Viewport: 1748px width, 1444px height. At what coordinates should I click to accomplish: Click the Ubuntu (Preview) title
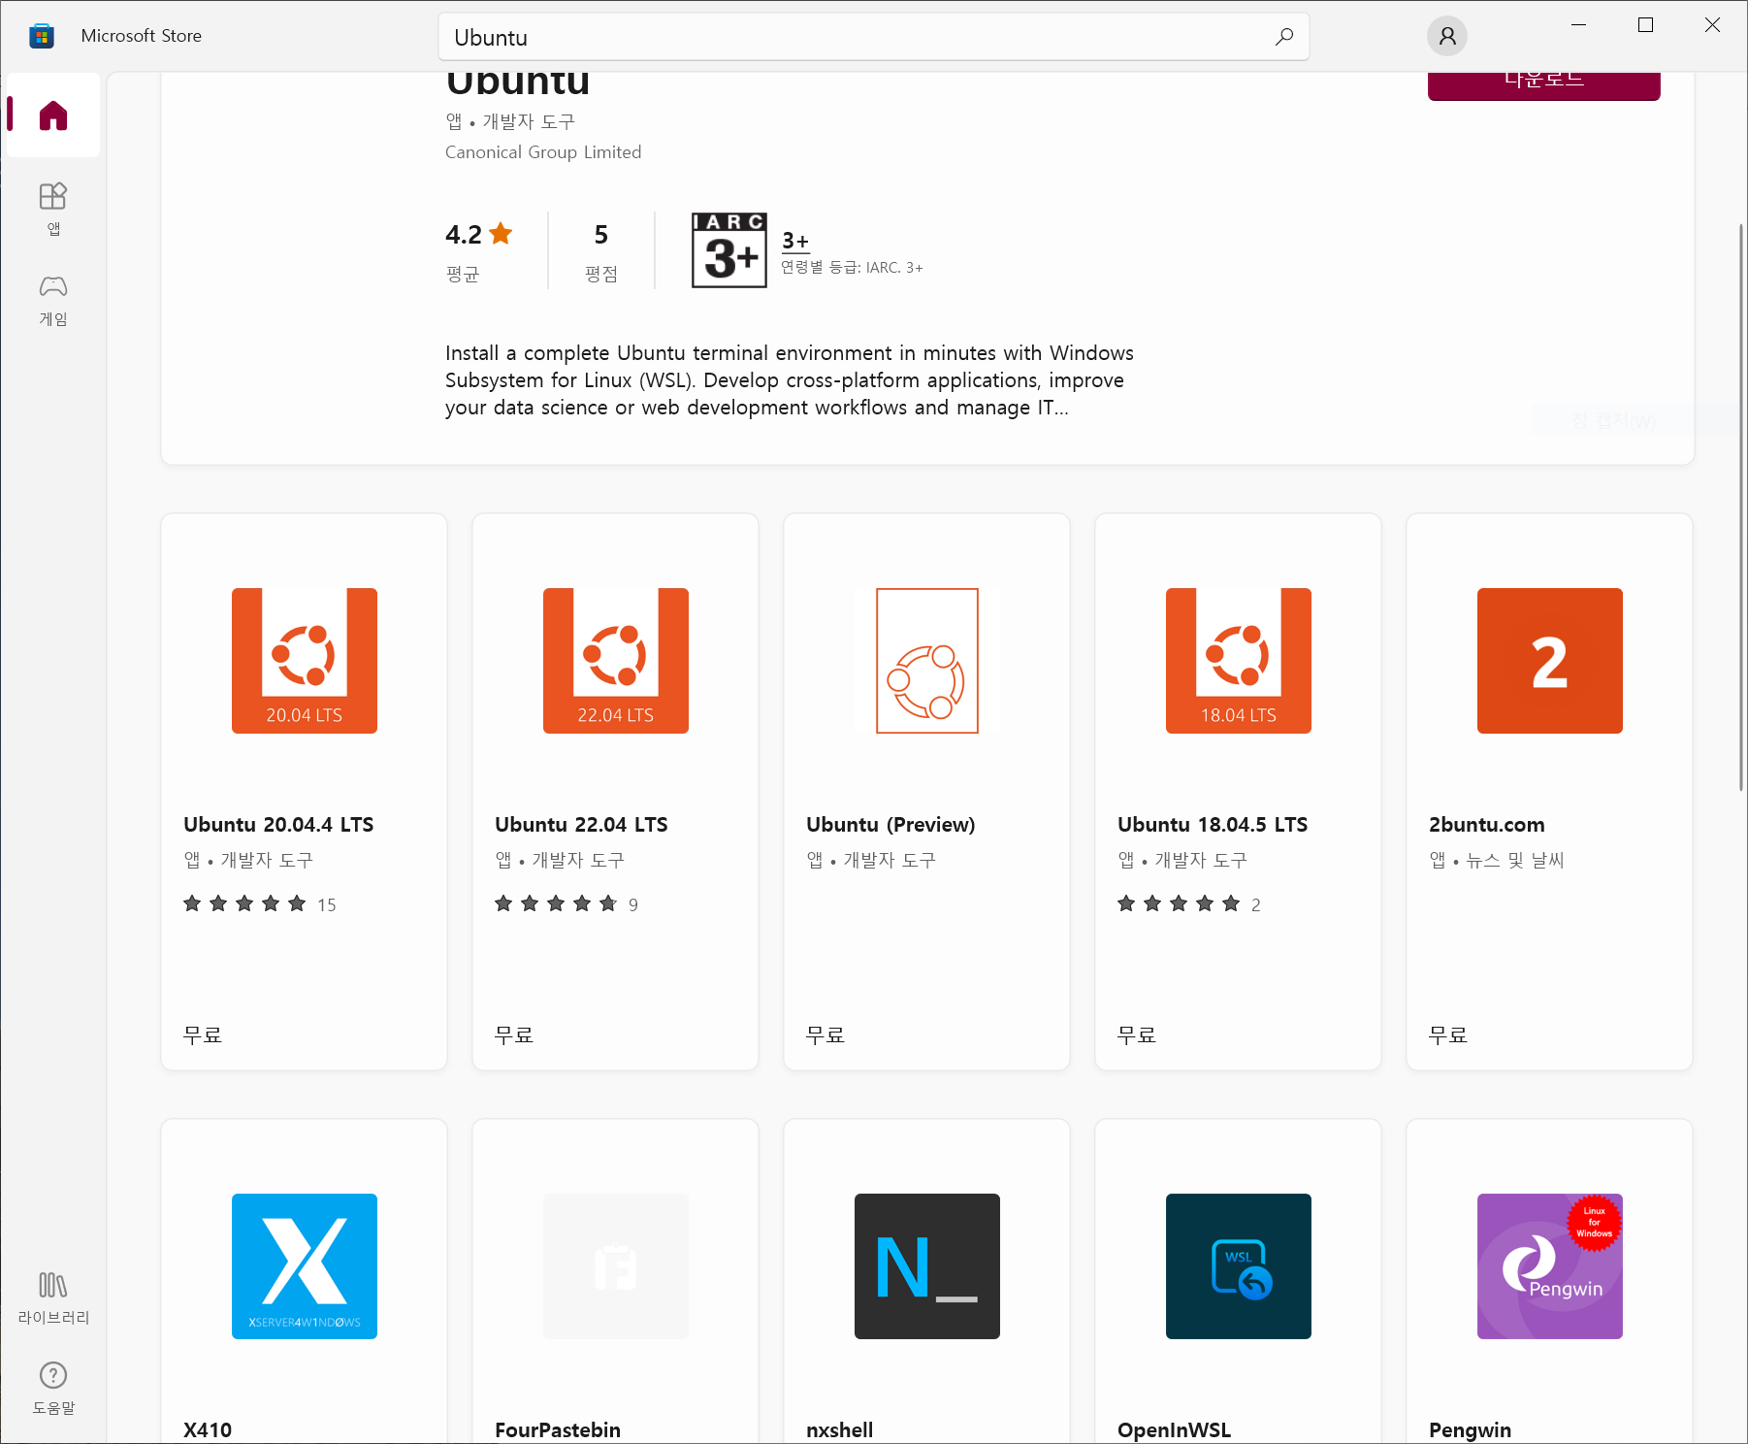click(890, 825)
